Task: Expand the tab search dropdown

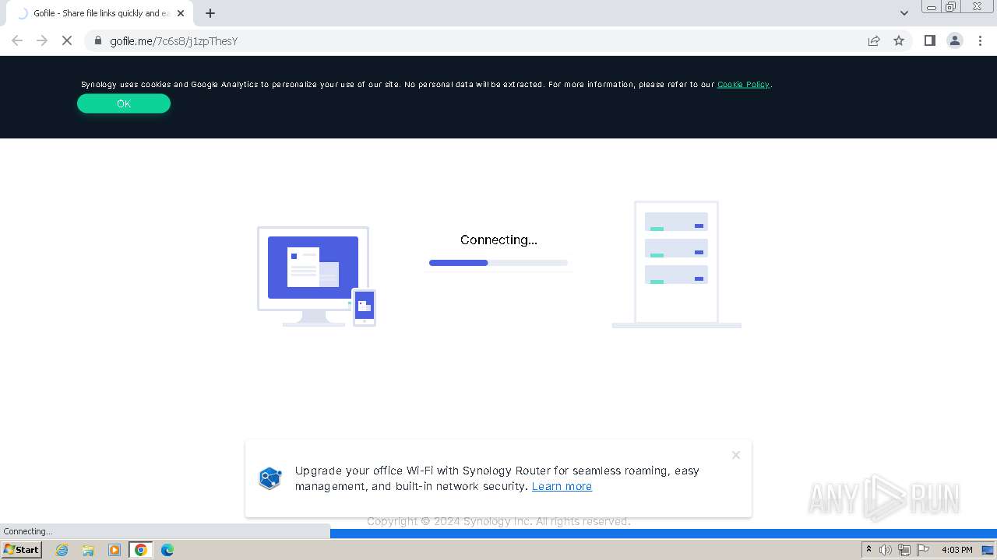Action: (x=904, y=13)
